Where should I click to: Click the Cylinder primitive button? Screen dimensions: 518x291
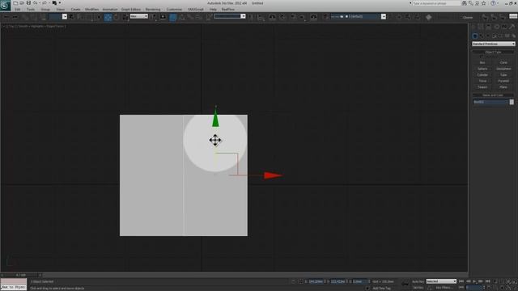click(x=482, y=75)
